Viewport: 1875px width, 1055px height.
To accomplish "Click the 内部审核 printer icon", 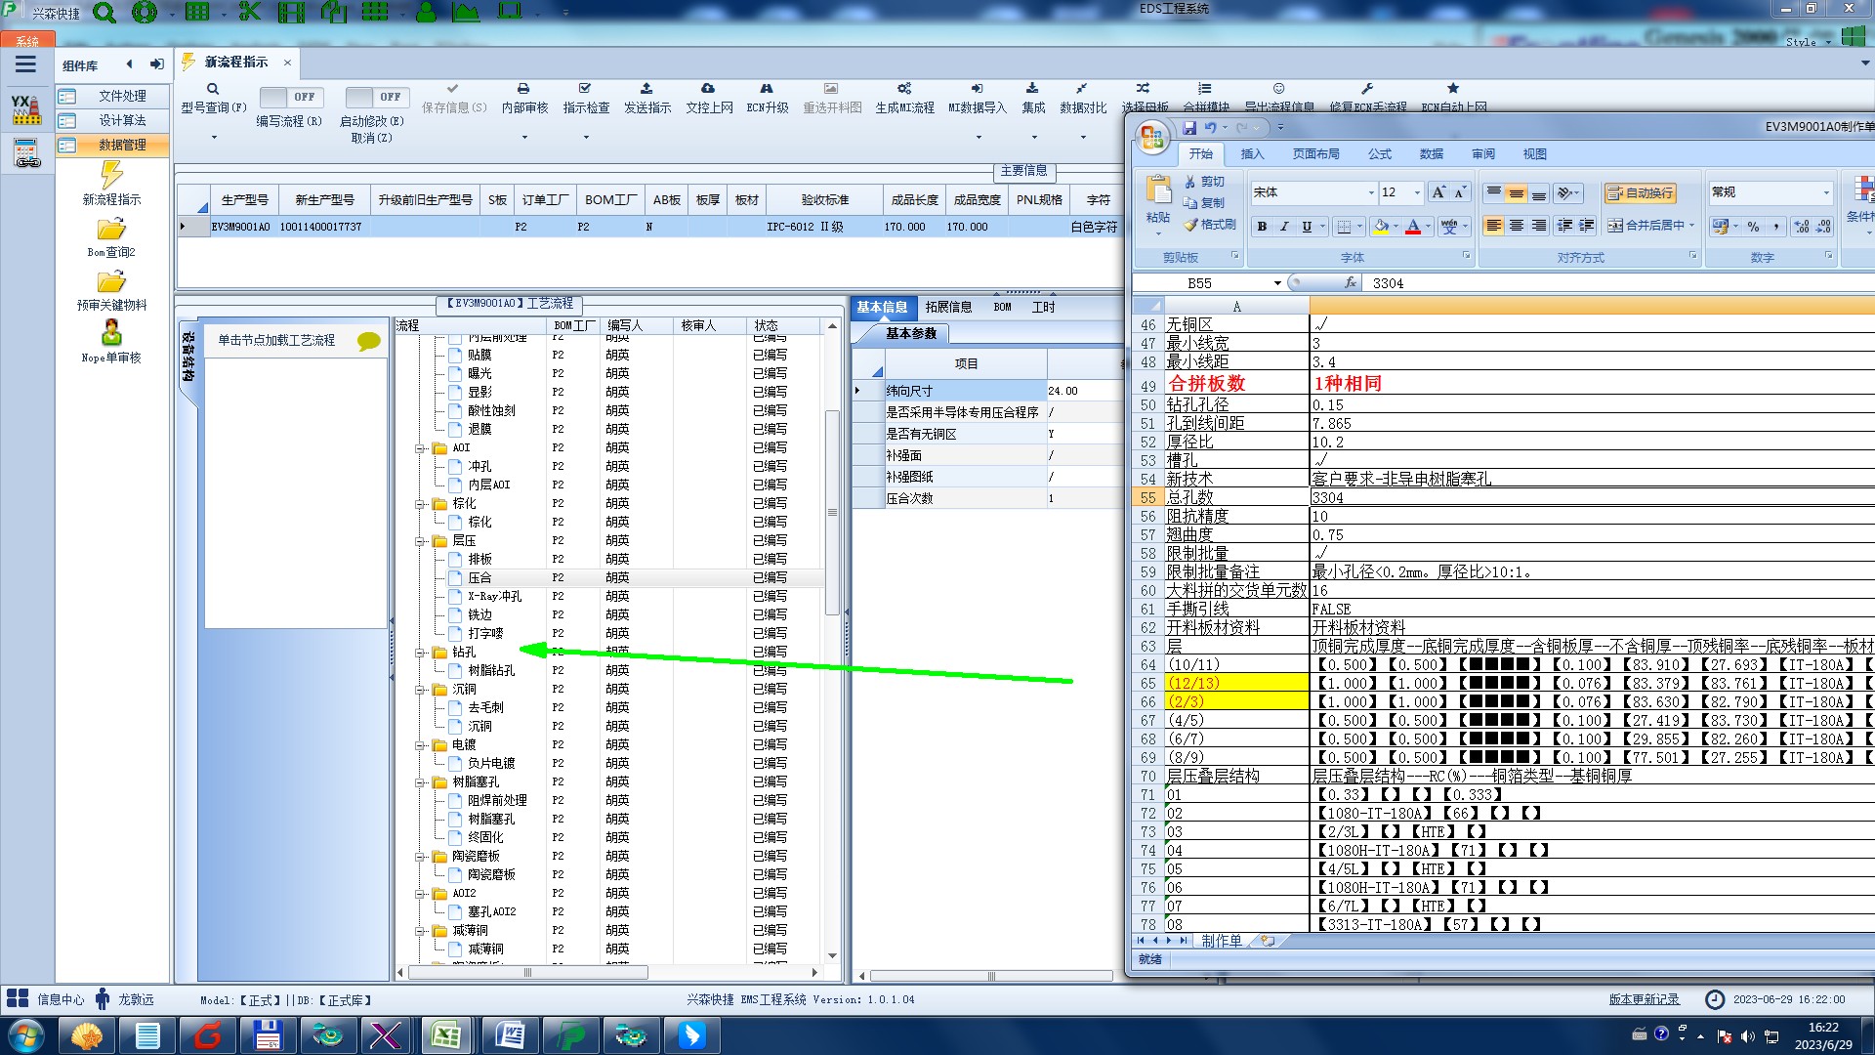I will tap(523, 89).
